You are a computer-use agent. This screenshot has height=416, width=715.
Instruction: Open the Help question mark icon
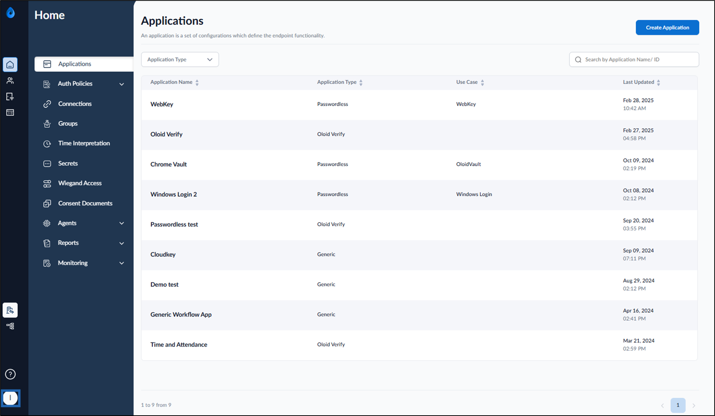10,374
